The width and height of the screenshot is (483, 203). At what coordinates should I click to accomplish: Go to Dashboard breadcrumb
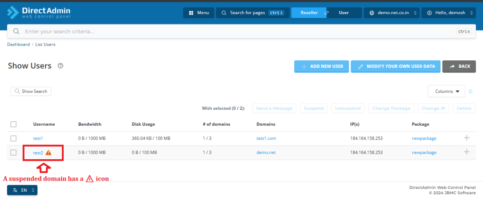pyautogui.click(x=18, y=45)
